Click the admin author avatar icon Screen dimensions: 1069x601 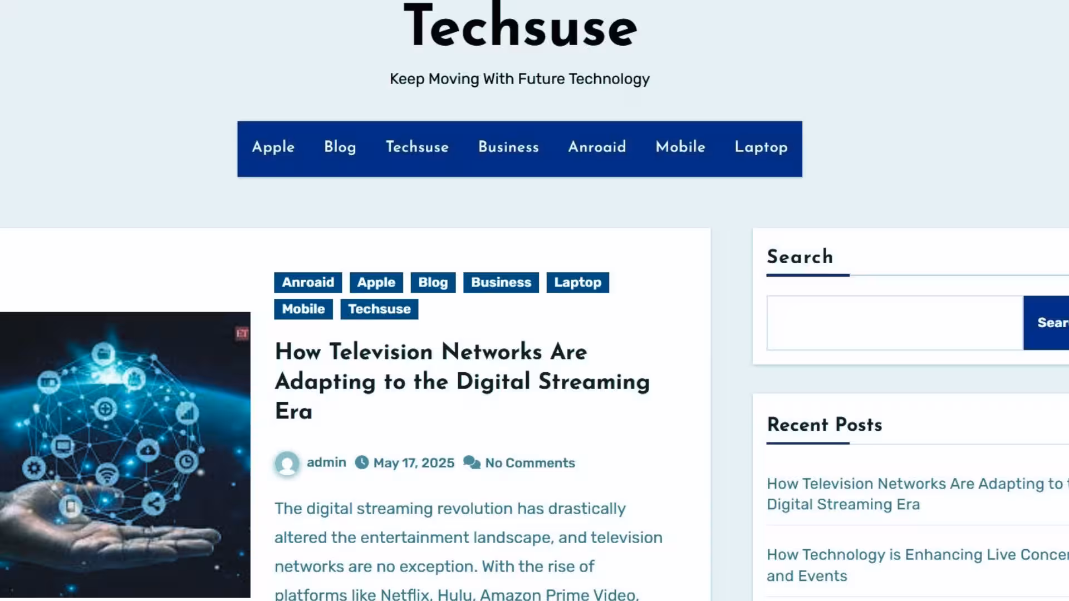pos(287,462)
